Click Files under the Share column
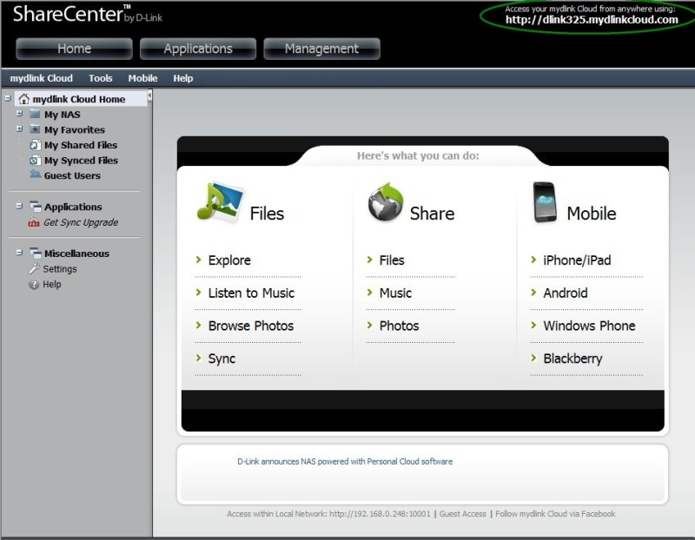This screenshot has width=695, height=540. click(392, 260)
